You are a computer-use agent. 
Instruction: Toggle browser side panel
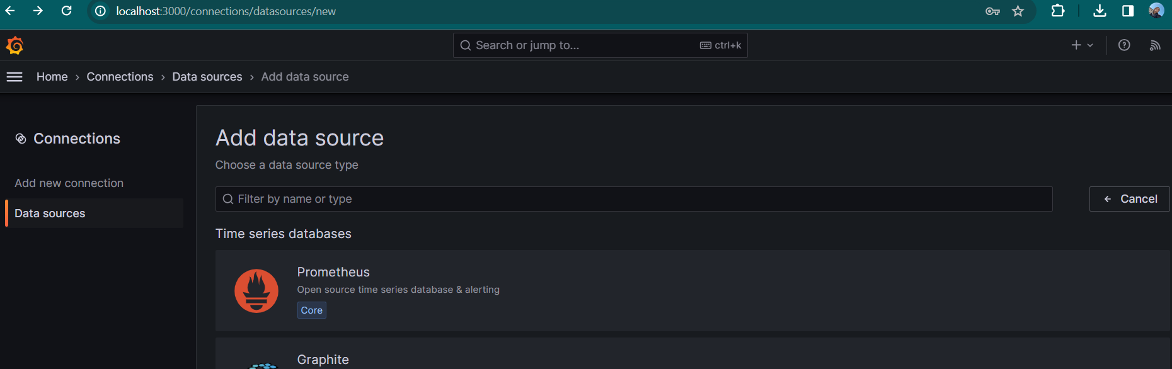[x=1128, y=11]
